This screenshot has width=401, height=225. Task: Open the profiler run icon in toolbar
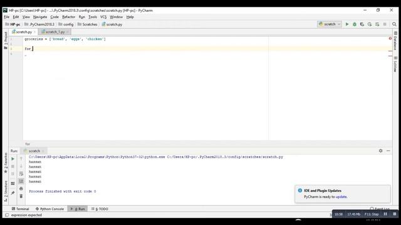370,24
